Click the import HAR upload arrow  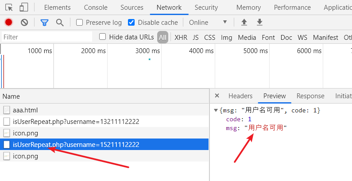coord(244,22)
